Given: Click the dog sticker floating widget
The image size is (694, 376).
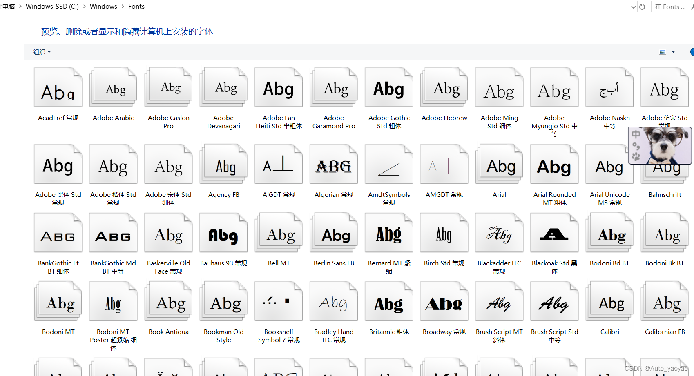Looking at the screenshot, I should click(x=660, y=145).
